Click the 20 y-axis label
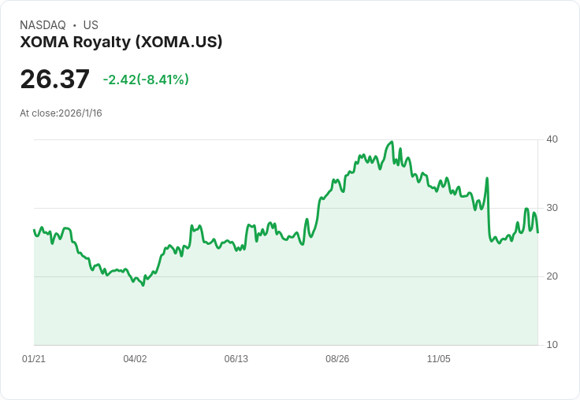This screenshot has height=400, width=580. tap(552, 276)
